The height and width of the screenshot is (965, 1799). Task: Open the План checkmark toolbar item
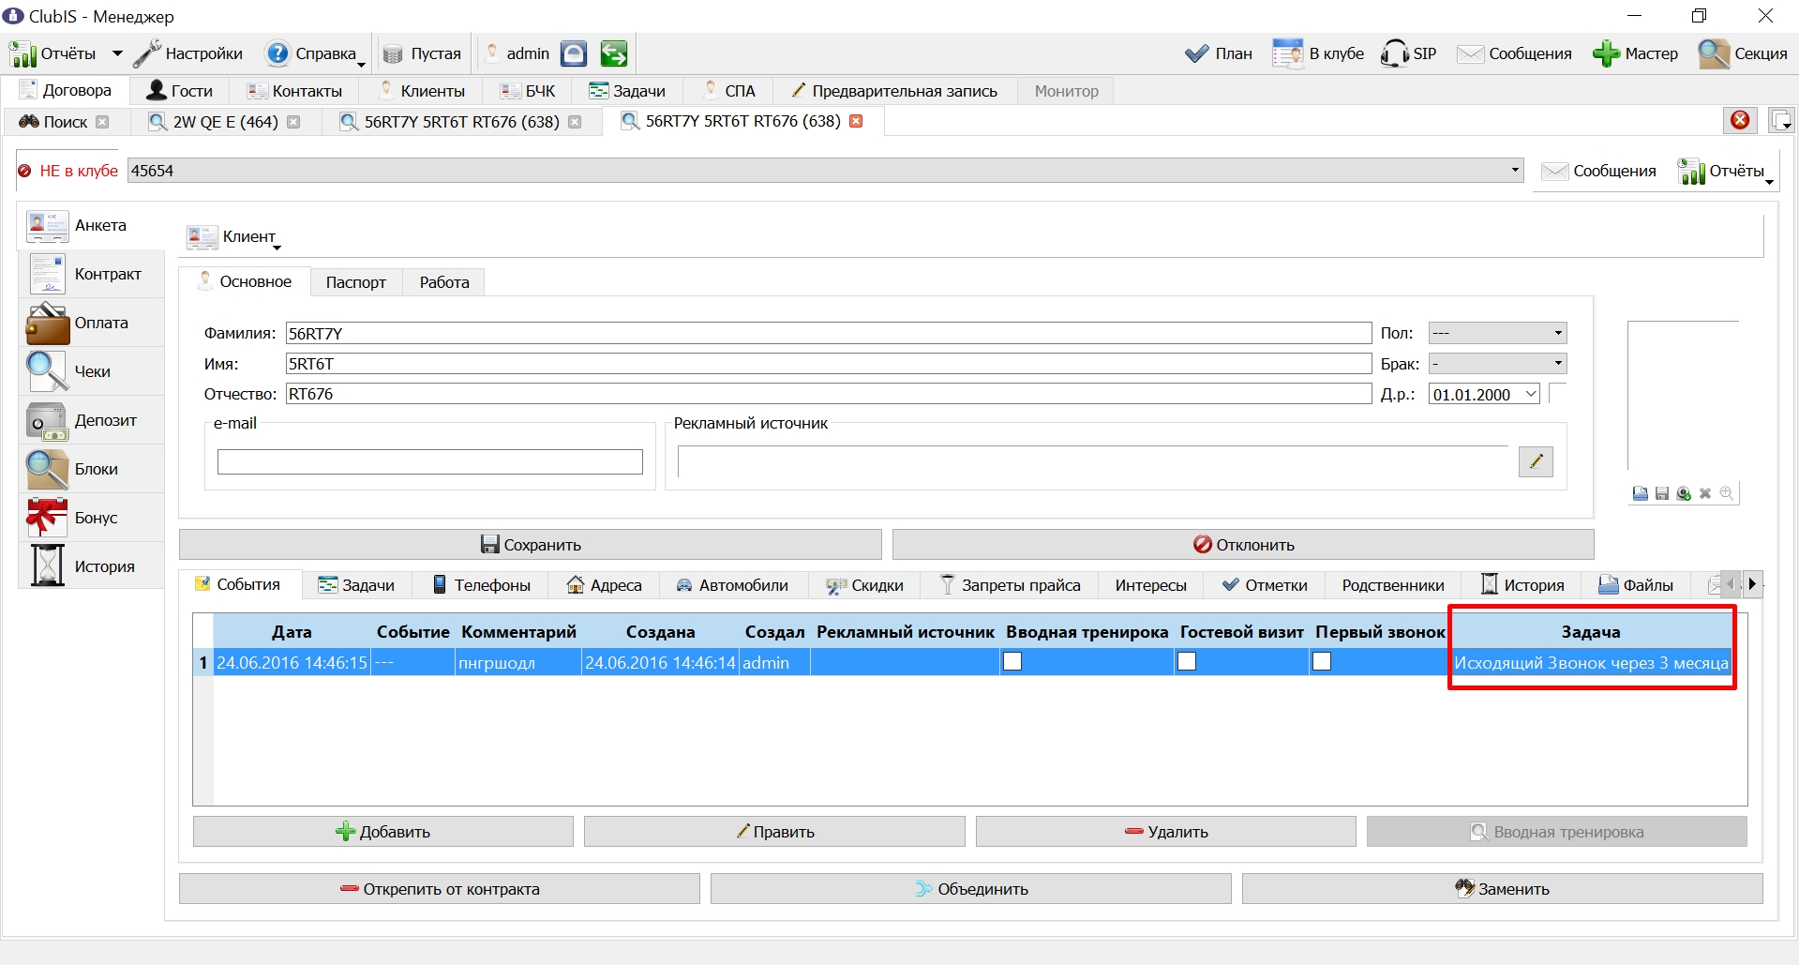(x=1218, y=53)
